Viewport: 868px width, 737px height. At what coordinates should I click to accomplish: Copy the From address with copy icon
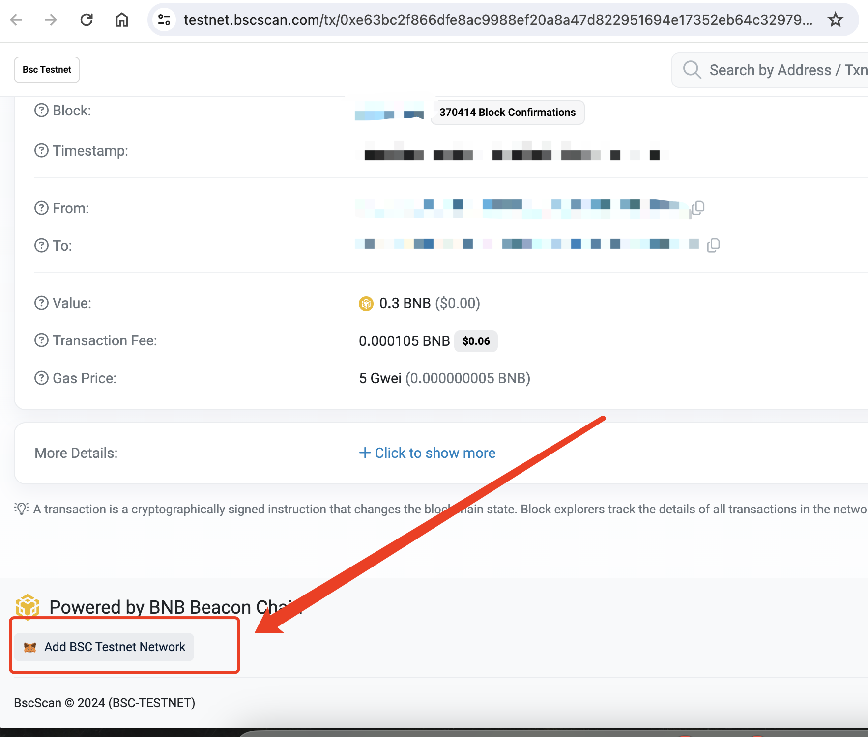[697, 208]
